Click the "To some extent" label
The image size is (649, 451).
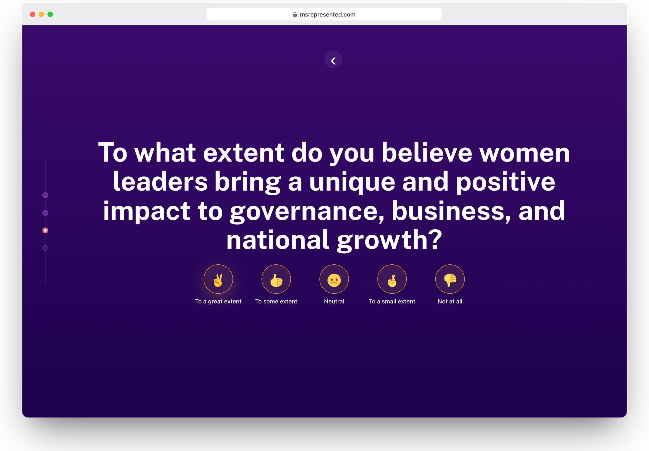point(276,301)
